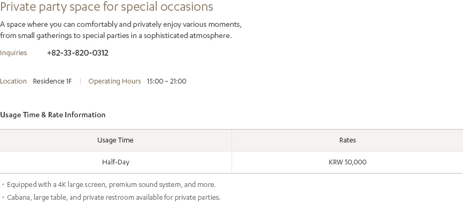Image resolution: width=463 pixels, height=203 pixels.
Task: Click the Inquiries label
Action: [x=13, y=53]
